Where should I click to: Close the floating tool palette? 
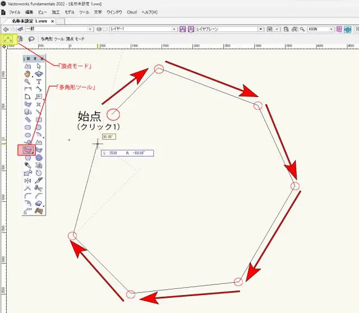tap(42, 58)
